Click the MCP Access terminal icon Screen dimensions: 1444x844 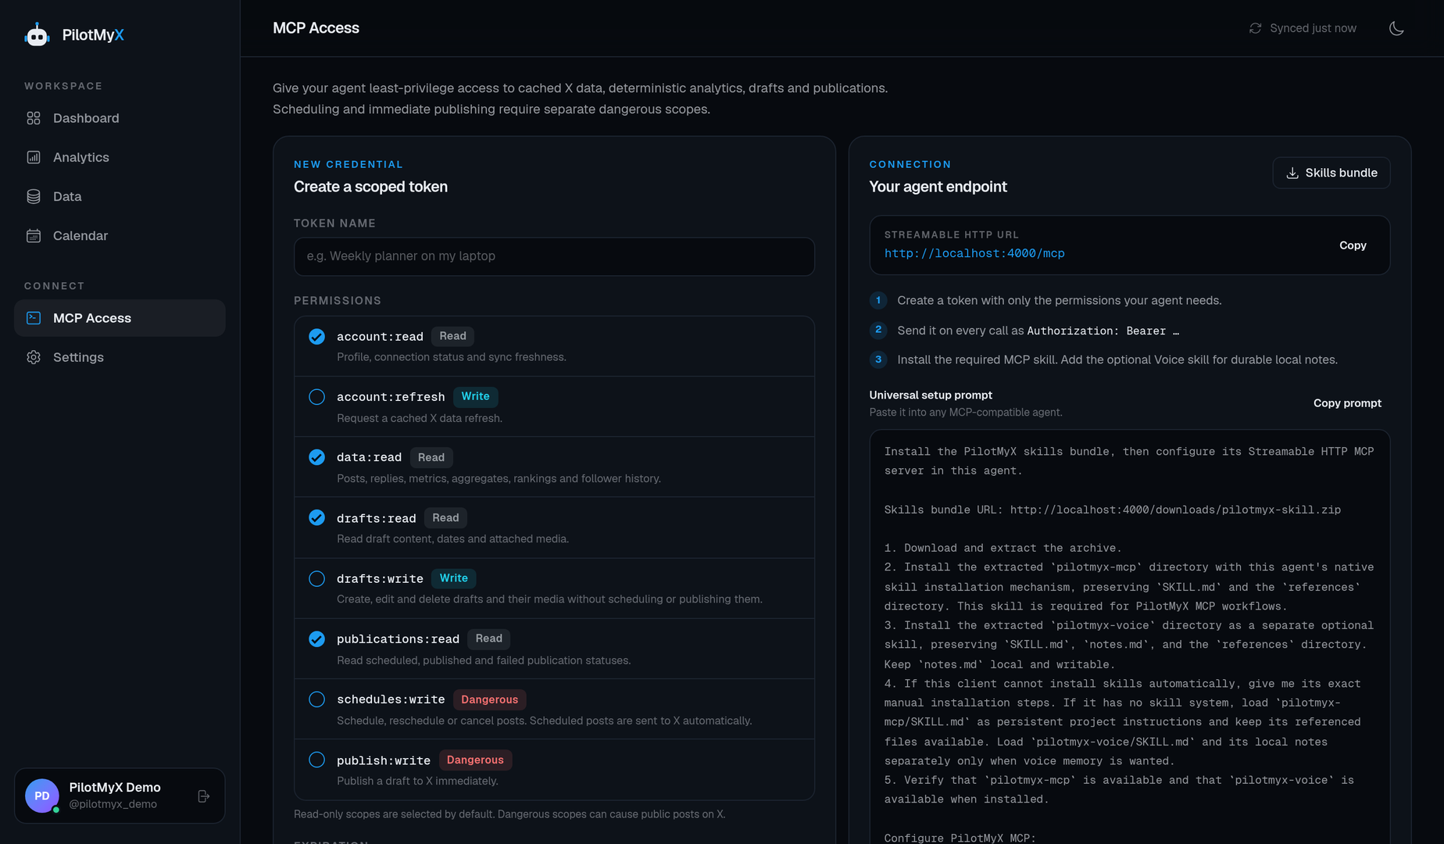(x=34, y=318)
